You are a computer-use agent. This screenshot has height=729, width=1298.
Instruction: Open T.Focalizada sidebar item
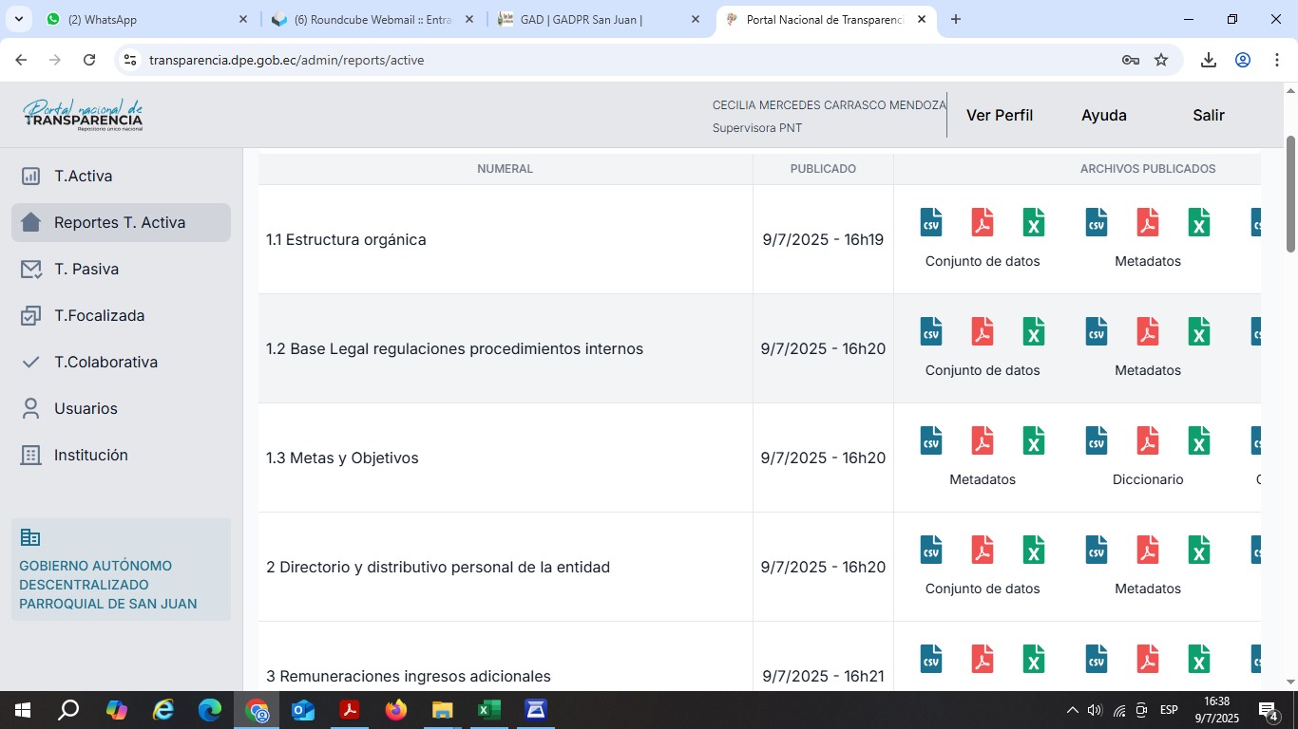click(99, 315)
